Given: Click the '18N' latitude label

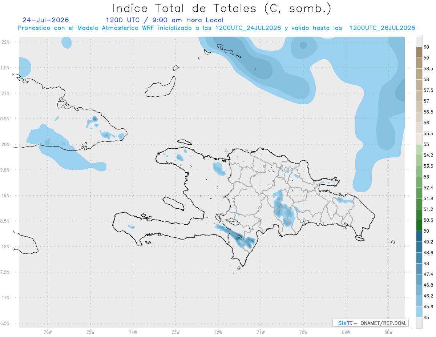Looking at the screenshot, I should coord(5,246).
